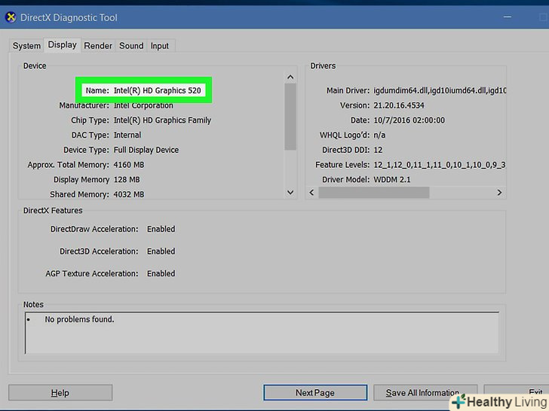549x411 pixels.
Task: Select driver version '21.20.16.4534'
Action: point(399,105)
